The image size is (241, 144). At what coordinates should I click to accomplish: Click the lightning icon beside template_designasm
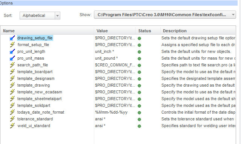pyautogui.click(x=12, y=78)
